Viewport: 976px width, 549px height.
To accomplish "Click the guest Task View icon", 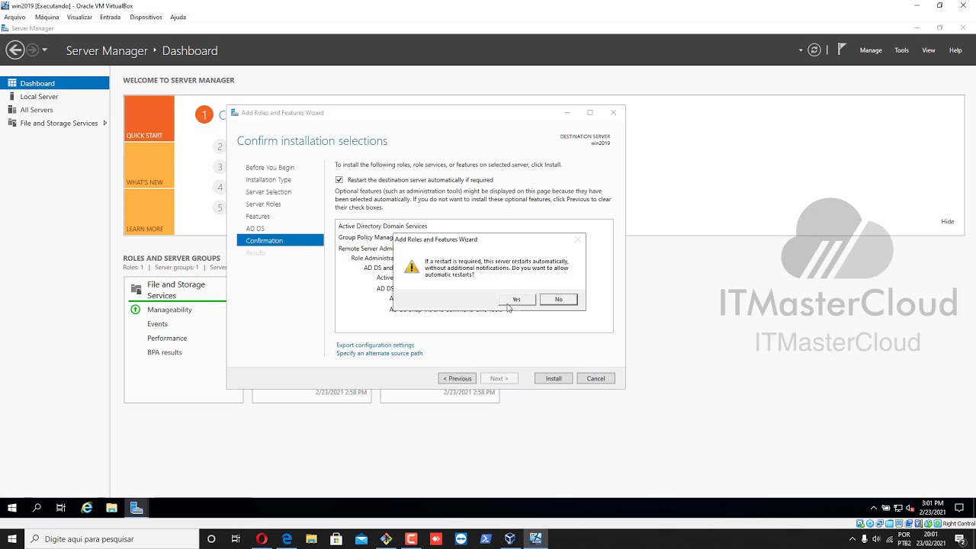I will click(61, 508).
